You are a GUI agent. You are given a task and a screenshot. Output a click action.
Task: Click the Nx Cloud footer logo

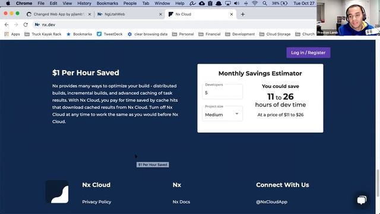[x=57, y=192]
